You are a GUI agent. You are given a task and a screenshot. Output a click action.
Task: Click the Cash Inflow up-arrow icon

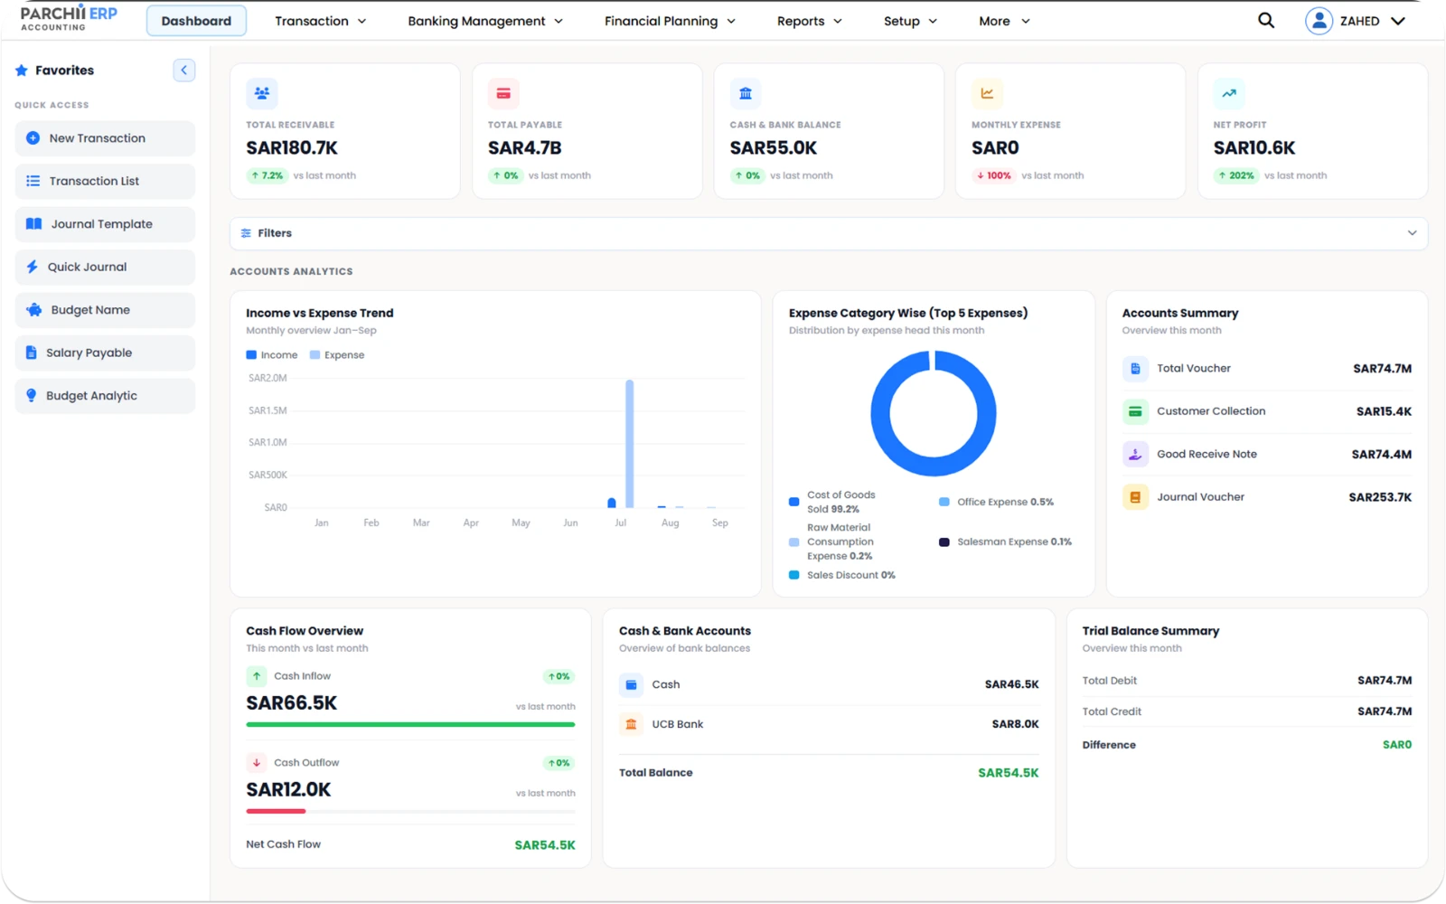pos(257,676)
